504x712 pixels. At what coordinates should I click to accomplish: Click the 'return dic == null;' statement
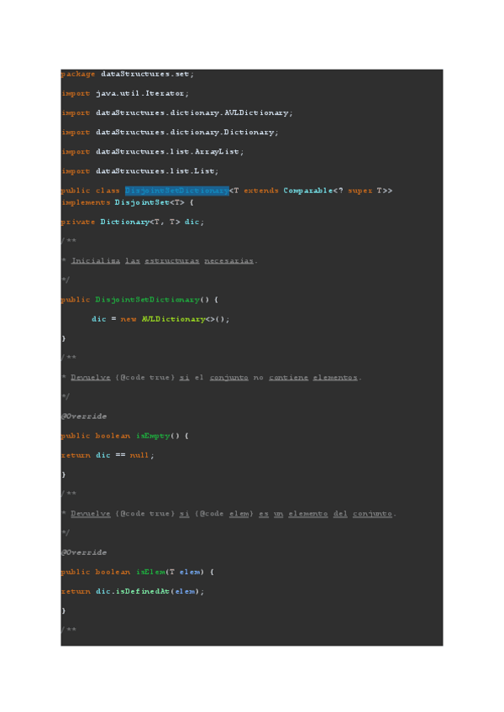(108, 455)
